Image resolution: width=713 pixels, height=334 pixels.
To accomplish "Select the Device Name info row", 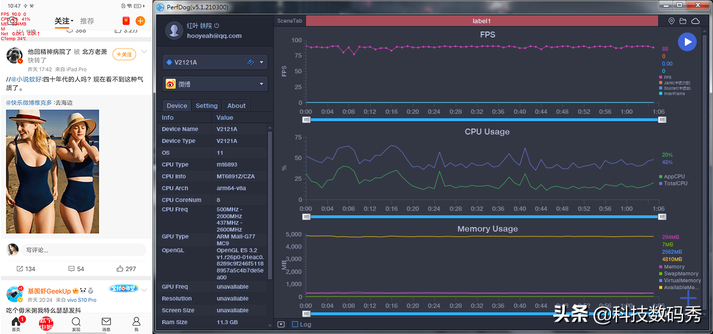I will (x=214, y=129).
